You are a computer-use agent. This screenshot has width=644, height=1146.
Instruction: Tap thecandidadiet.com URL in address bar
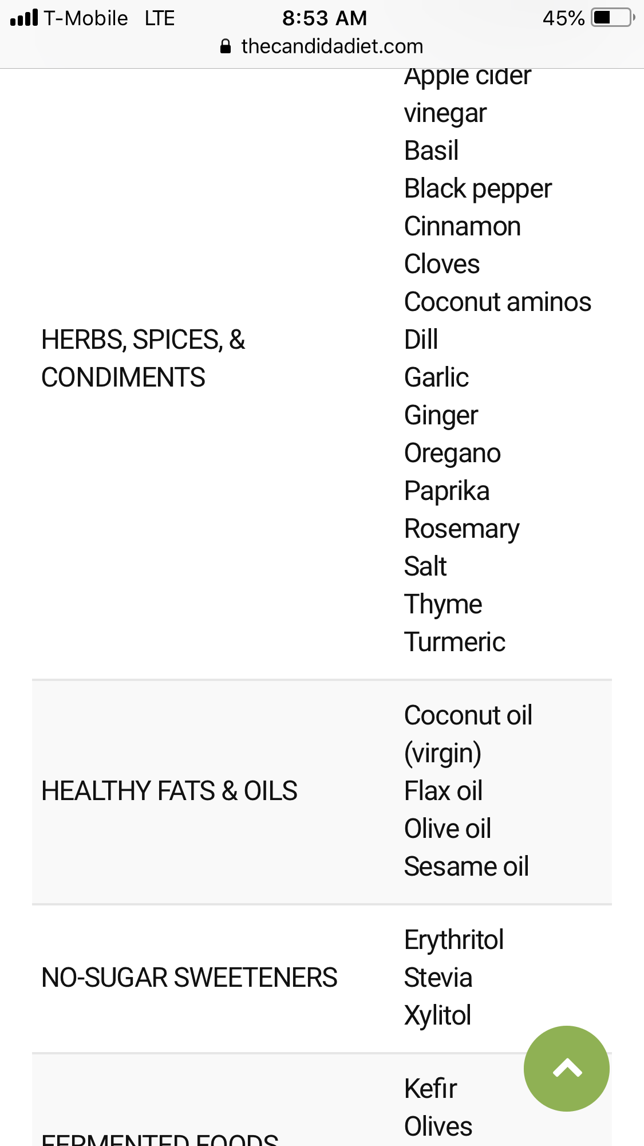pyautogui.click(x=332, y=46)
